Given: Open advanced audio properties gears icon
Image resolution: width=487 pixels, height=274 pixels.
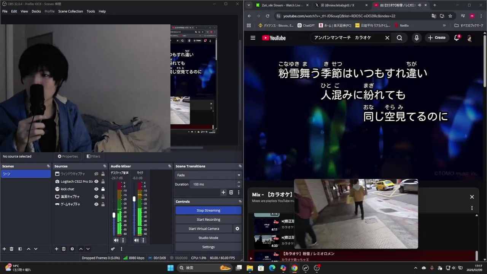Looking at the screenshot, I should [113, 249].
